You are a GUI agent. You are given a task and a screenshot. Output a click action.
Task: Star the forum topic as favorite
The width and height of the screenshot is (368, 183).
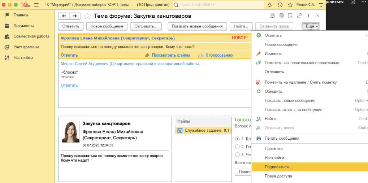87,16
